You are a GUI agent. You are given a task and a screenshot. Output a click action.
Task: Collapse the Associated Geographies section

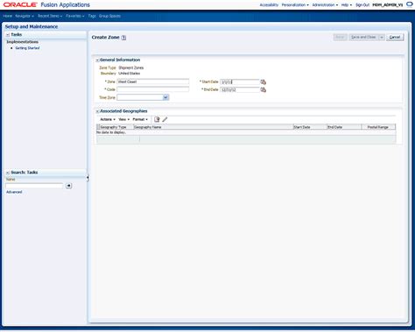click(x=97, y=111)
